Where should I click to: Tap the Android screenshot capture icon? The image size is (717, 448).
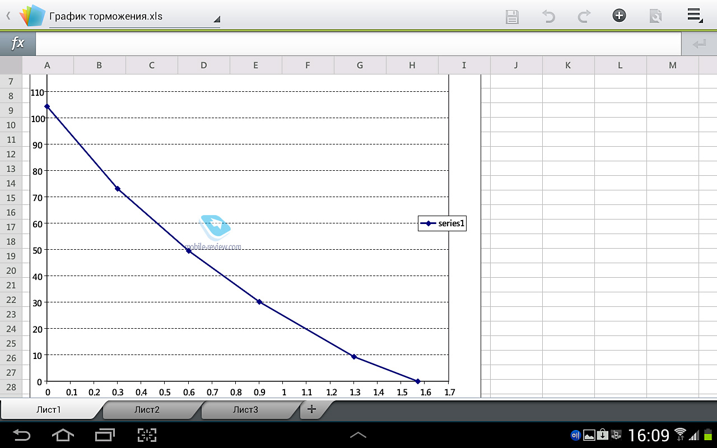coord(147,435)
